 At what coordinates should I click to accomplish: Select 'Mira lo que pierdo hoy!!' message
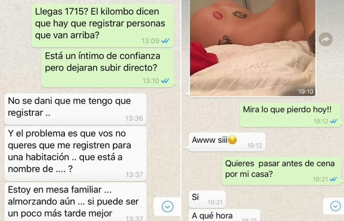point(290,115)
